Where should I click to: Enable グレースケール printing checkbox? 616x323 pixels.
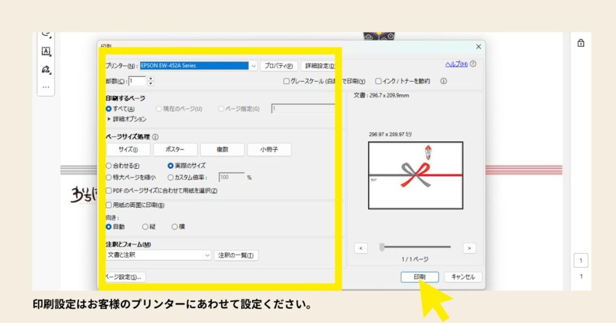tap(286, 81)
